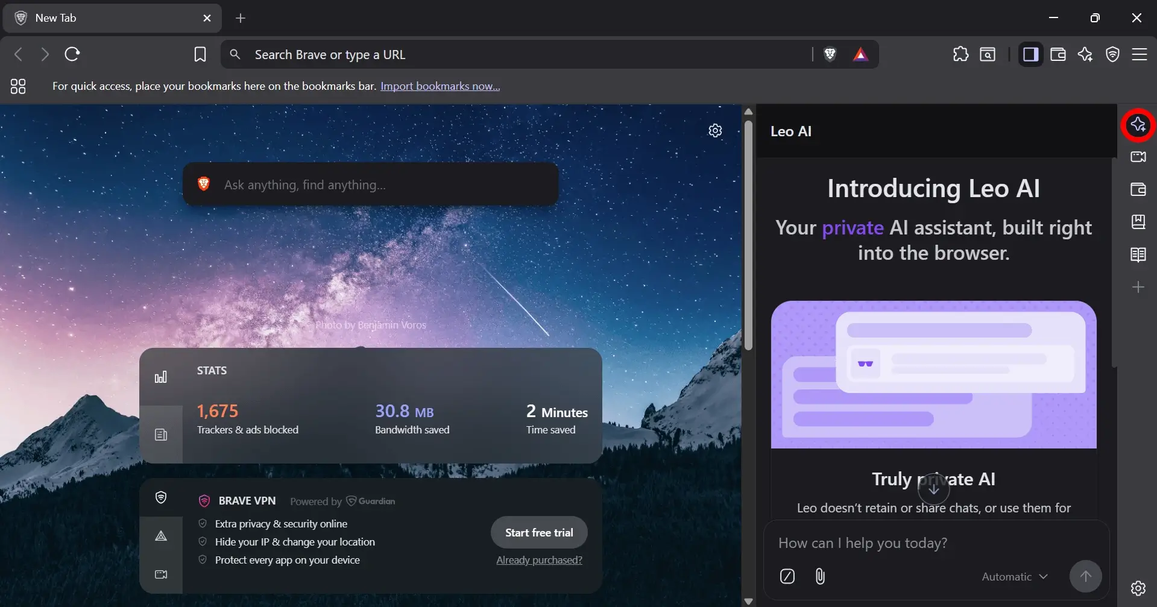Type in the Ask anything search field
Screen dimensions: 1157x607
coord(370,184)
